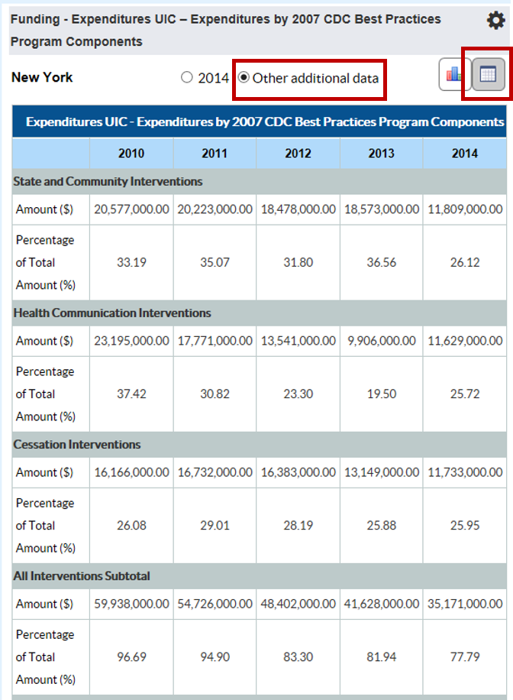Screen dimensions: 513x700
Task: Click the 96.69 percentage cell
Action: pos(131,656)
